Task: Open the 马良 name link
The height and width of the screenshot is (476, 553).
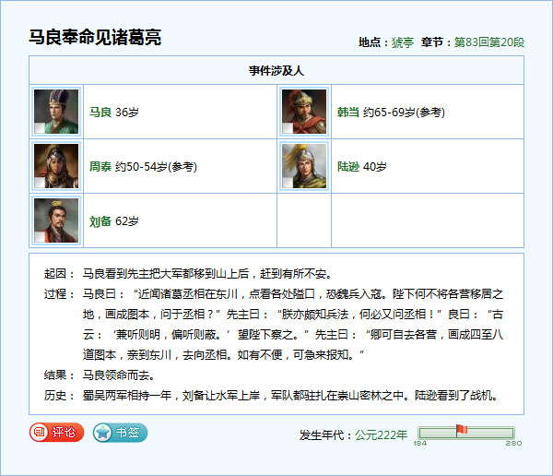Action: tap(100, 112)
